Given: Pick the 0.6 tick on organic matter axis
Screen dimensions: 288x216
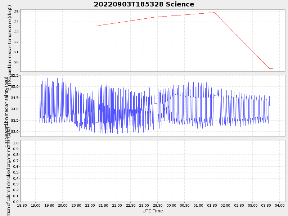Looking at the screenshot, I should click(x=16, y=167).
